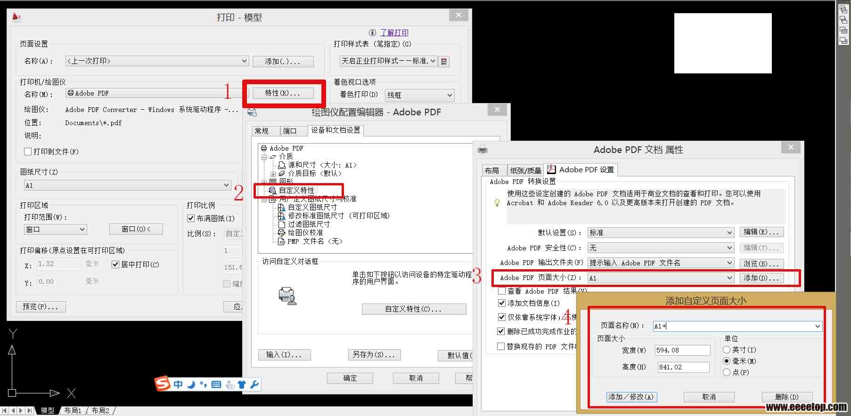The width and height of the screenshot is (851, 416).
Task: Click the large printer icon in 访问自定义对话框
Action: [287, 296]
